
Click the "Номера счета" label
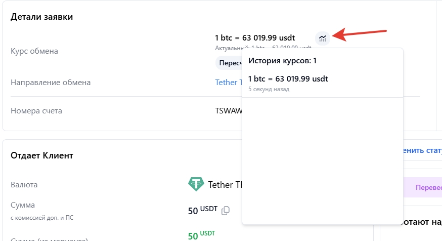pyautogui.click(x=36, y=110)
